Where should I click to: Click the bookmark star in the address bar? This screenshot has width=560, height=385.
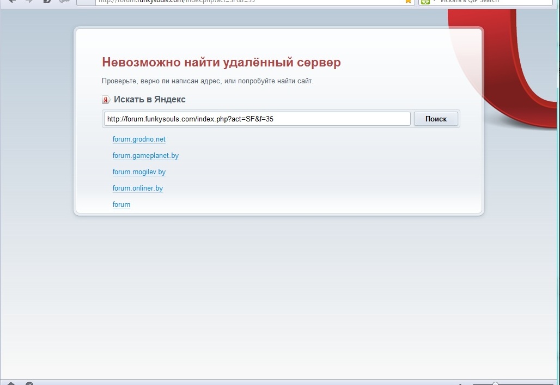point(408,2)
